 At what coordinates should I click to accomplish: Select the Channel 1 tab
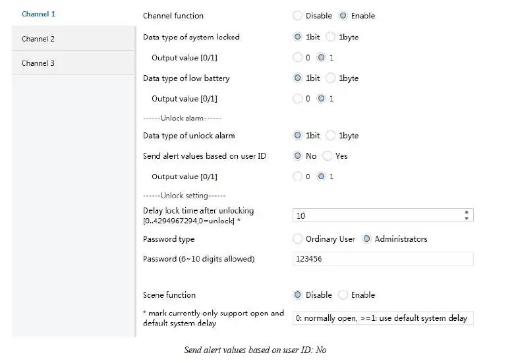[38, 14]
